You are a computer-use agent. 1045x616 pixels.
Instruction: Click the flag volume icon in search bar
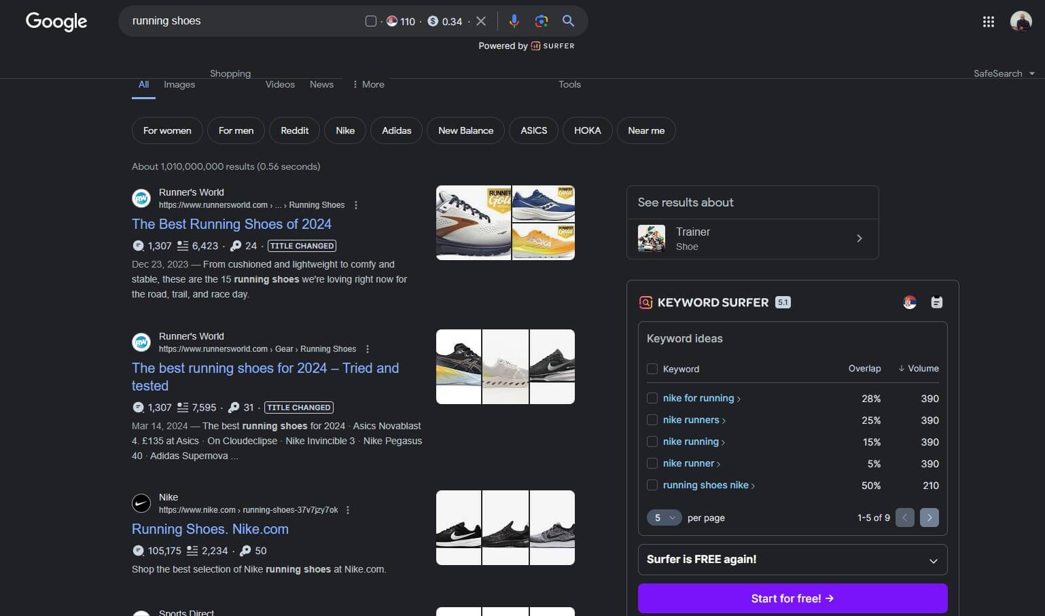point(392,21)
